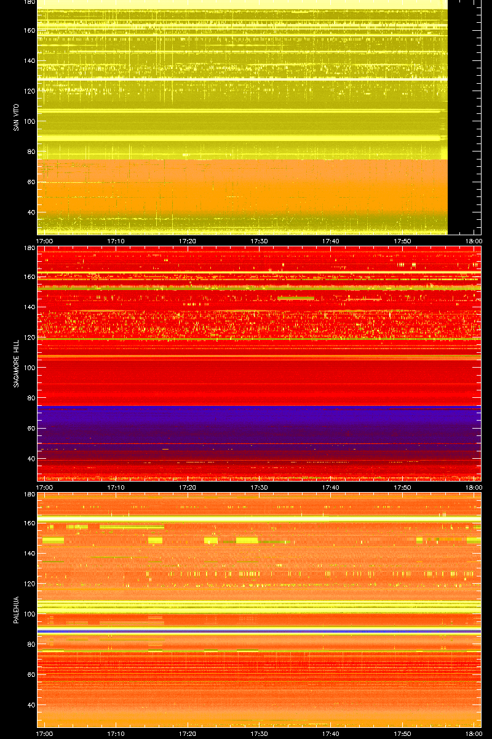
Task: Click the 40 frequency label on San Vito axis
Action: click(x=30, y=212)
